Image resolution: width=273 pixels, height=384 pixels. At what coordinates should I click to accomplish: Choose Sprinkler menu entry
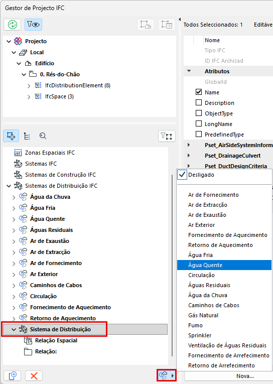pyautogui.click(x=224, y=335)
